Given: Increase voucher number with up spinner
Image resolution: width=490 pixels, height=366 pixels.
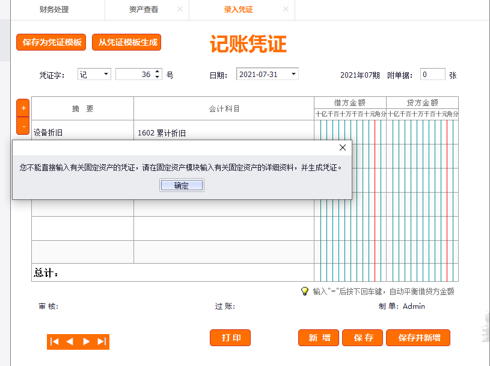Looking at the screenshot, I should coord(158,72).
